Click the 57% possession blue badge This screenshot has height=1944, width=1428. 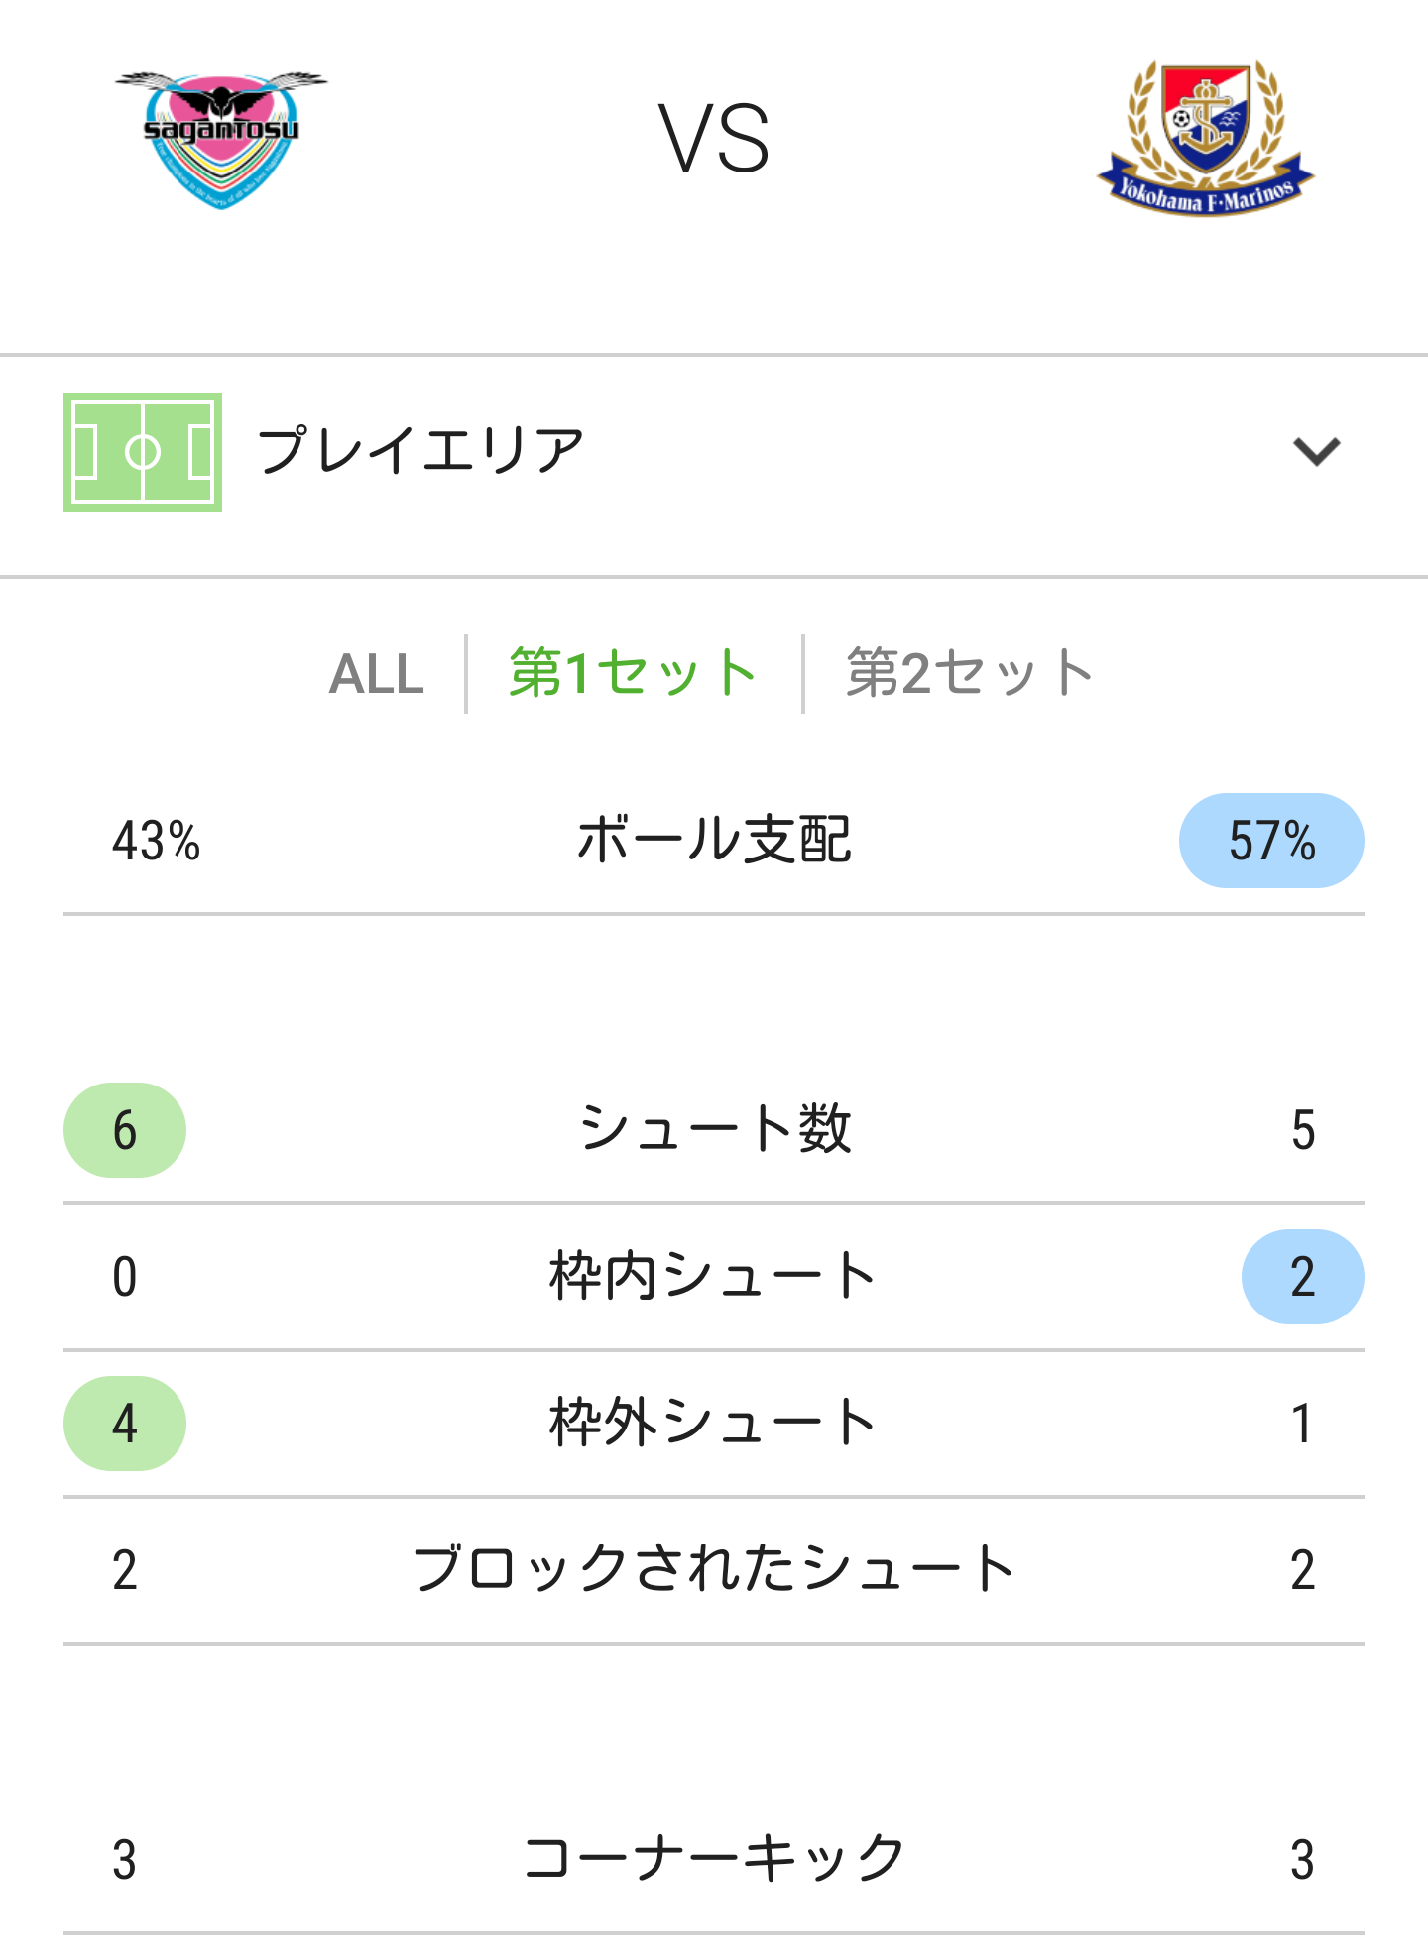point(1271,841)
